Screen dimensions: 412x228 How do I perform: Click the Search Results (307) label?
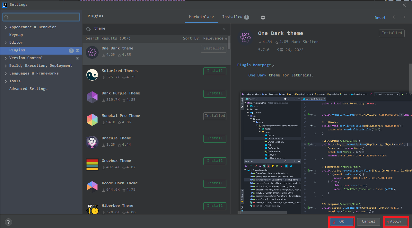point(108,39)
